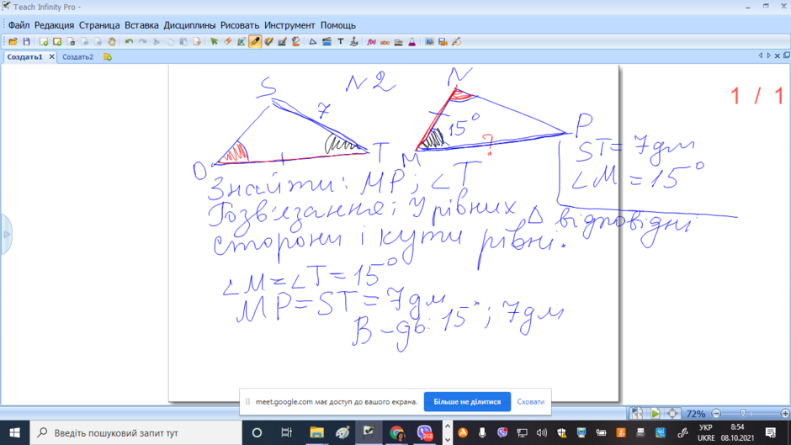Open the clapperboard media tool
The image size is (791, 445).
[326, 42]
